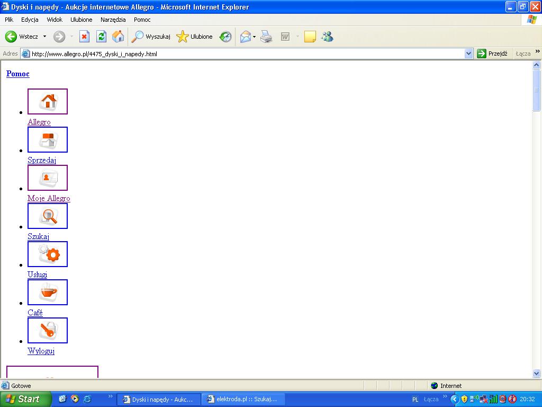Open the Pomoc menu in menu bar

pos(142,20)
